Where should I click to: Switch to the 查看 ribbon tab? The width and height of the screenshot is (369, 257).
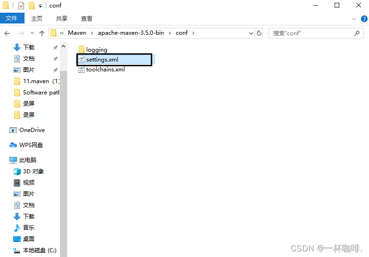[87, 18]
